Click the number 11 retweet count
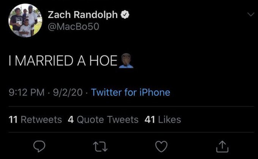258x159 pixels. tap(13, 120)
